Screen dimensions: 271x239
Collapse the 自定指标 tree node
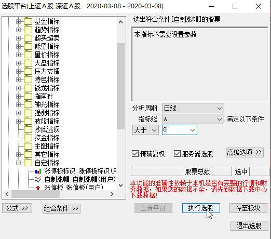point(18,163)
